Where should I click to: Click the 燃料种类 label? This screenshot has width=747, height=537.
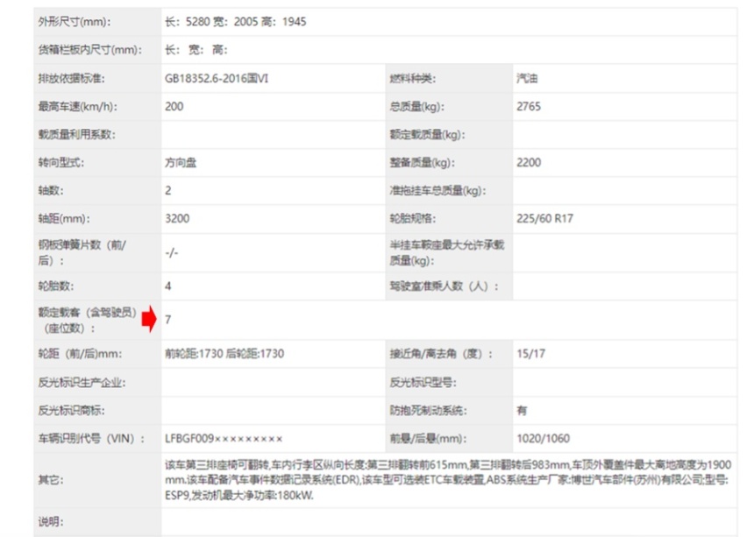click(413, 79)
